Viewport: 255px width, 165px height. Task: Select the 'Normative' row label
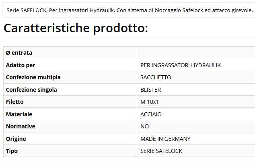tap(21, 126)
